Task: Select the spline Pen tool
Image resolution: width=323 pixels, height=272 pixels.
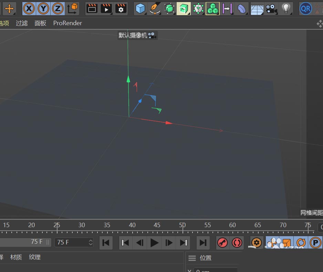Action: 155,8
